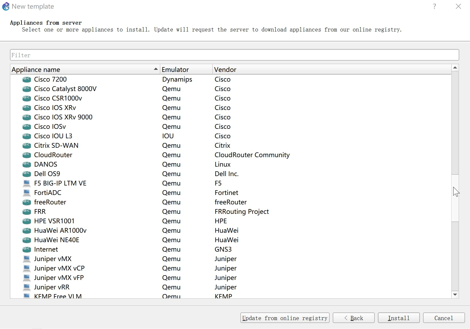Click FRRouting Project vendor cell
Image resolution: width=470 pixels, height=329 pixels.
242,212
